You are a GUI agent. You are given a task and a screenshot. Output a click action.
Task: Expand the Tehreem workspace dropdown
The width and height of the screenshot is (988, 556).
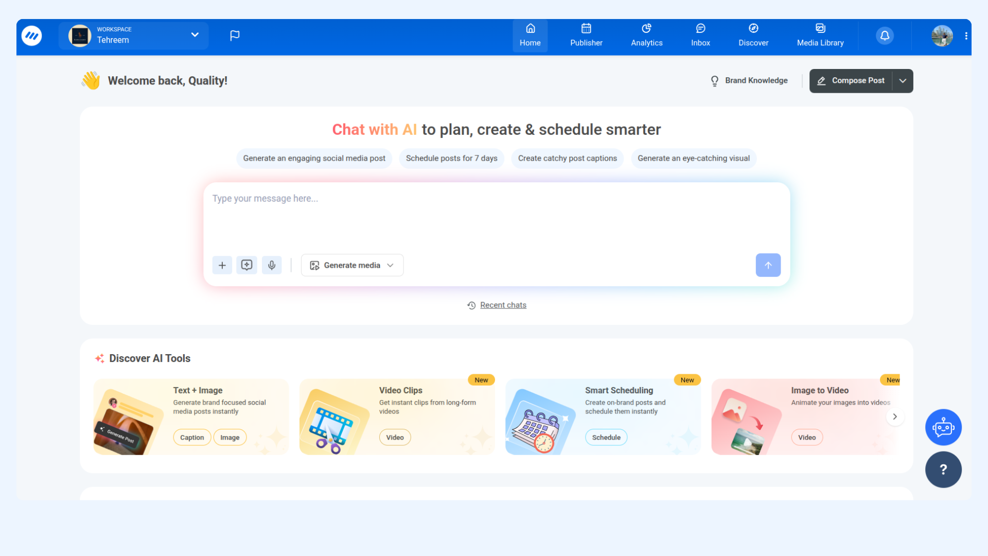point(195,35)
